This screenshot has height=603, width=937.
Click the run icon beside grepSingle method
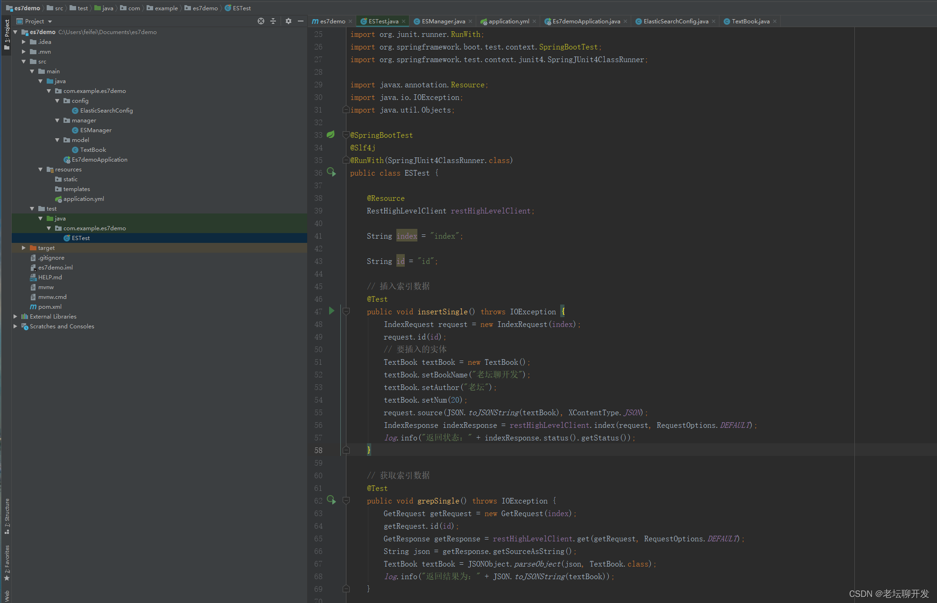[x=331, y=500]
